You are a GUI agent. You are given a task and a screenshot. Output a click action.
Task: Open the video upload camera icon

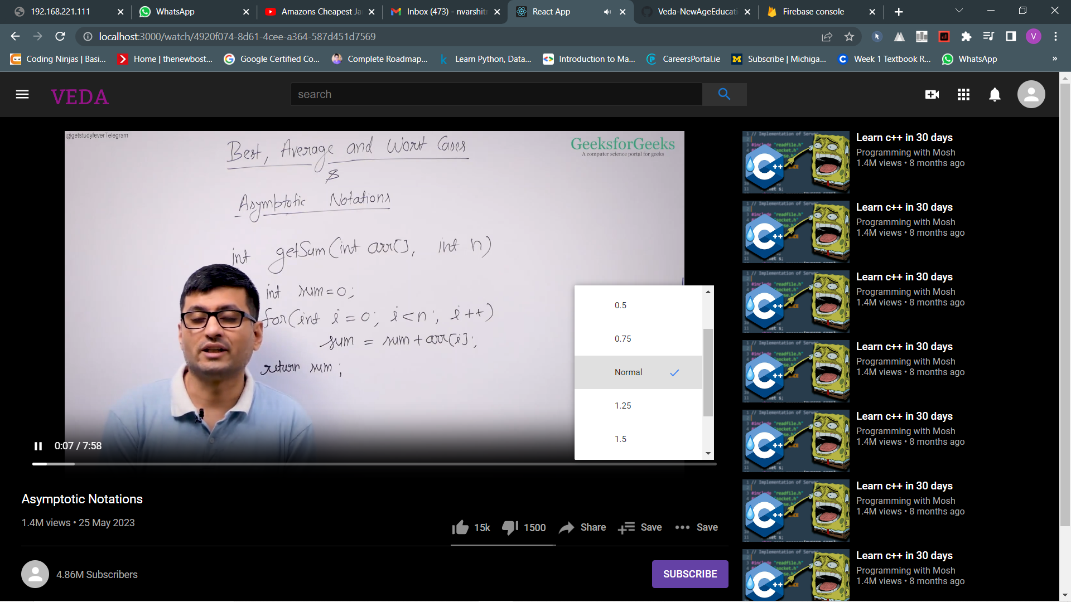pyautogui.click(x=932, y=94)
